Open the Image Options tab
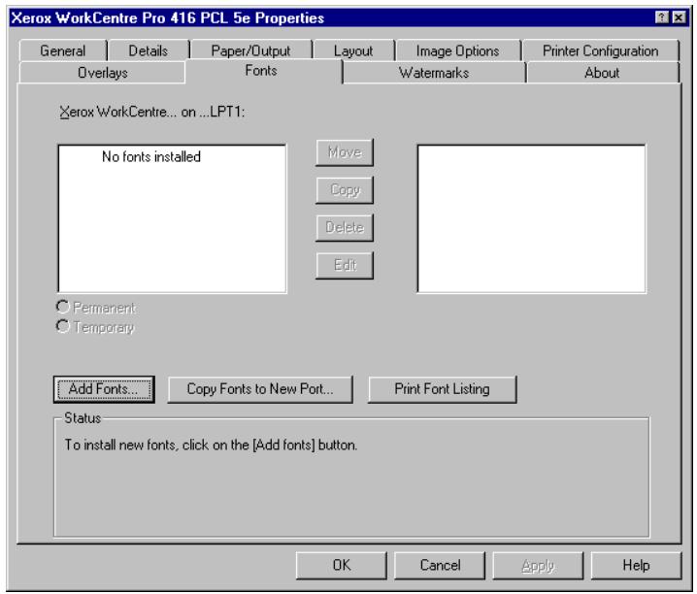Screen dimensions: 697x594 tap(458, 50)
